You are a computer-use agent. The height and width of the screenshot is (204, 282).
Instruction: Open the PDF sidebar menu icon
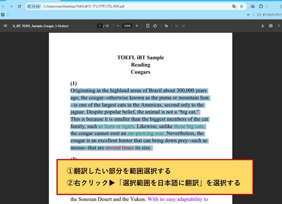(x=5, y=26)
